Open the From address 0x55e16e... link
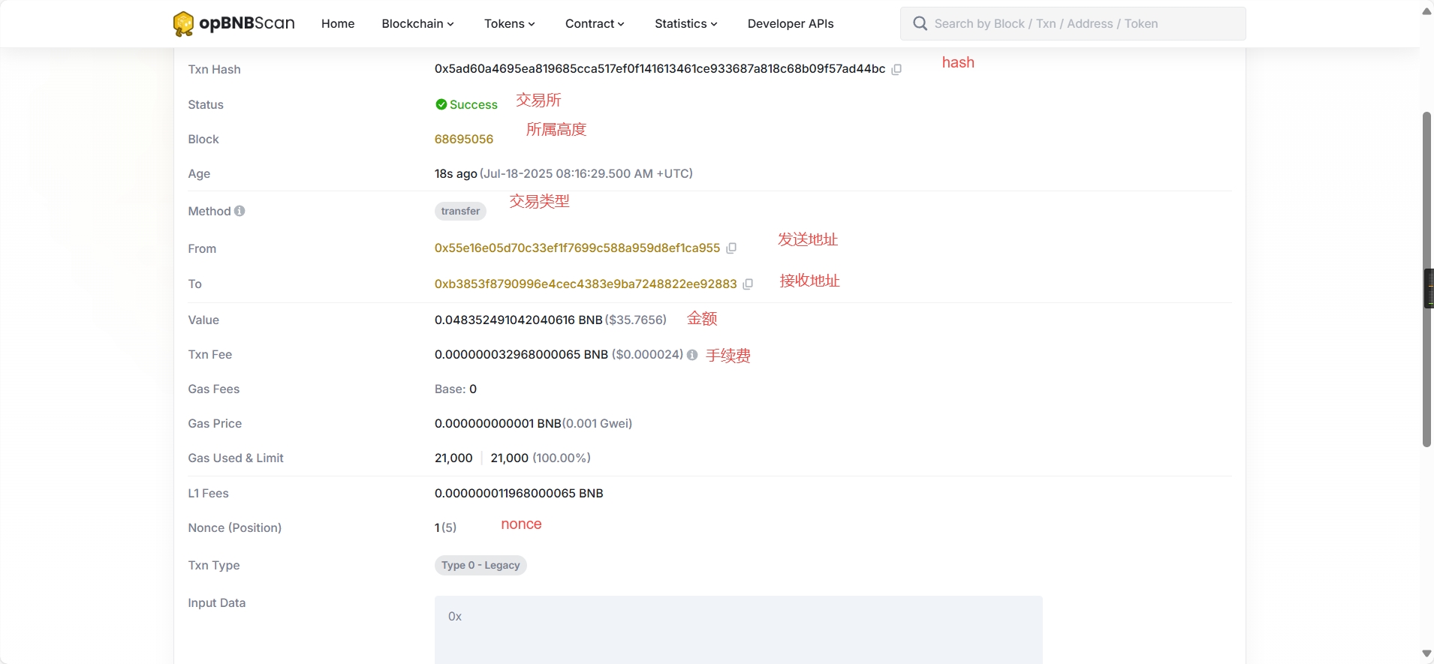This screenshot has width=1434, height=664. click(577, 248)
